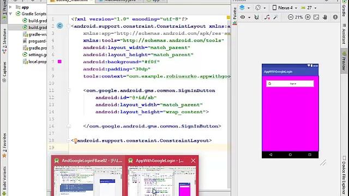Click the 21% zoom level text

click(299, 17)
